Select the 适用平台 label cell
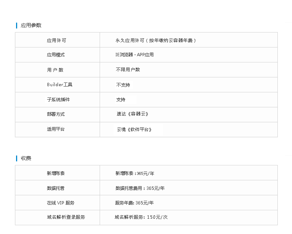Image resolution: width=292 pixels, height=234 pixels. (x=56, y=129)
